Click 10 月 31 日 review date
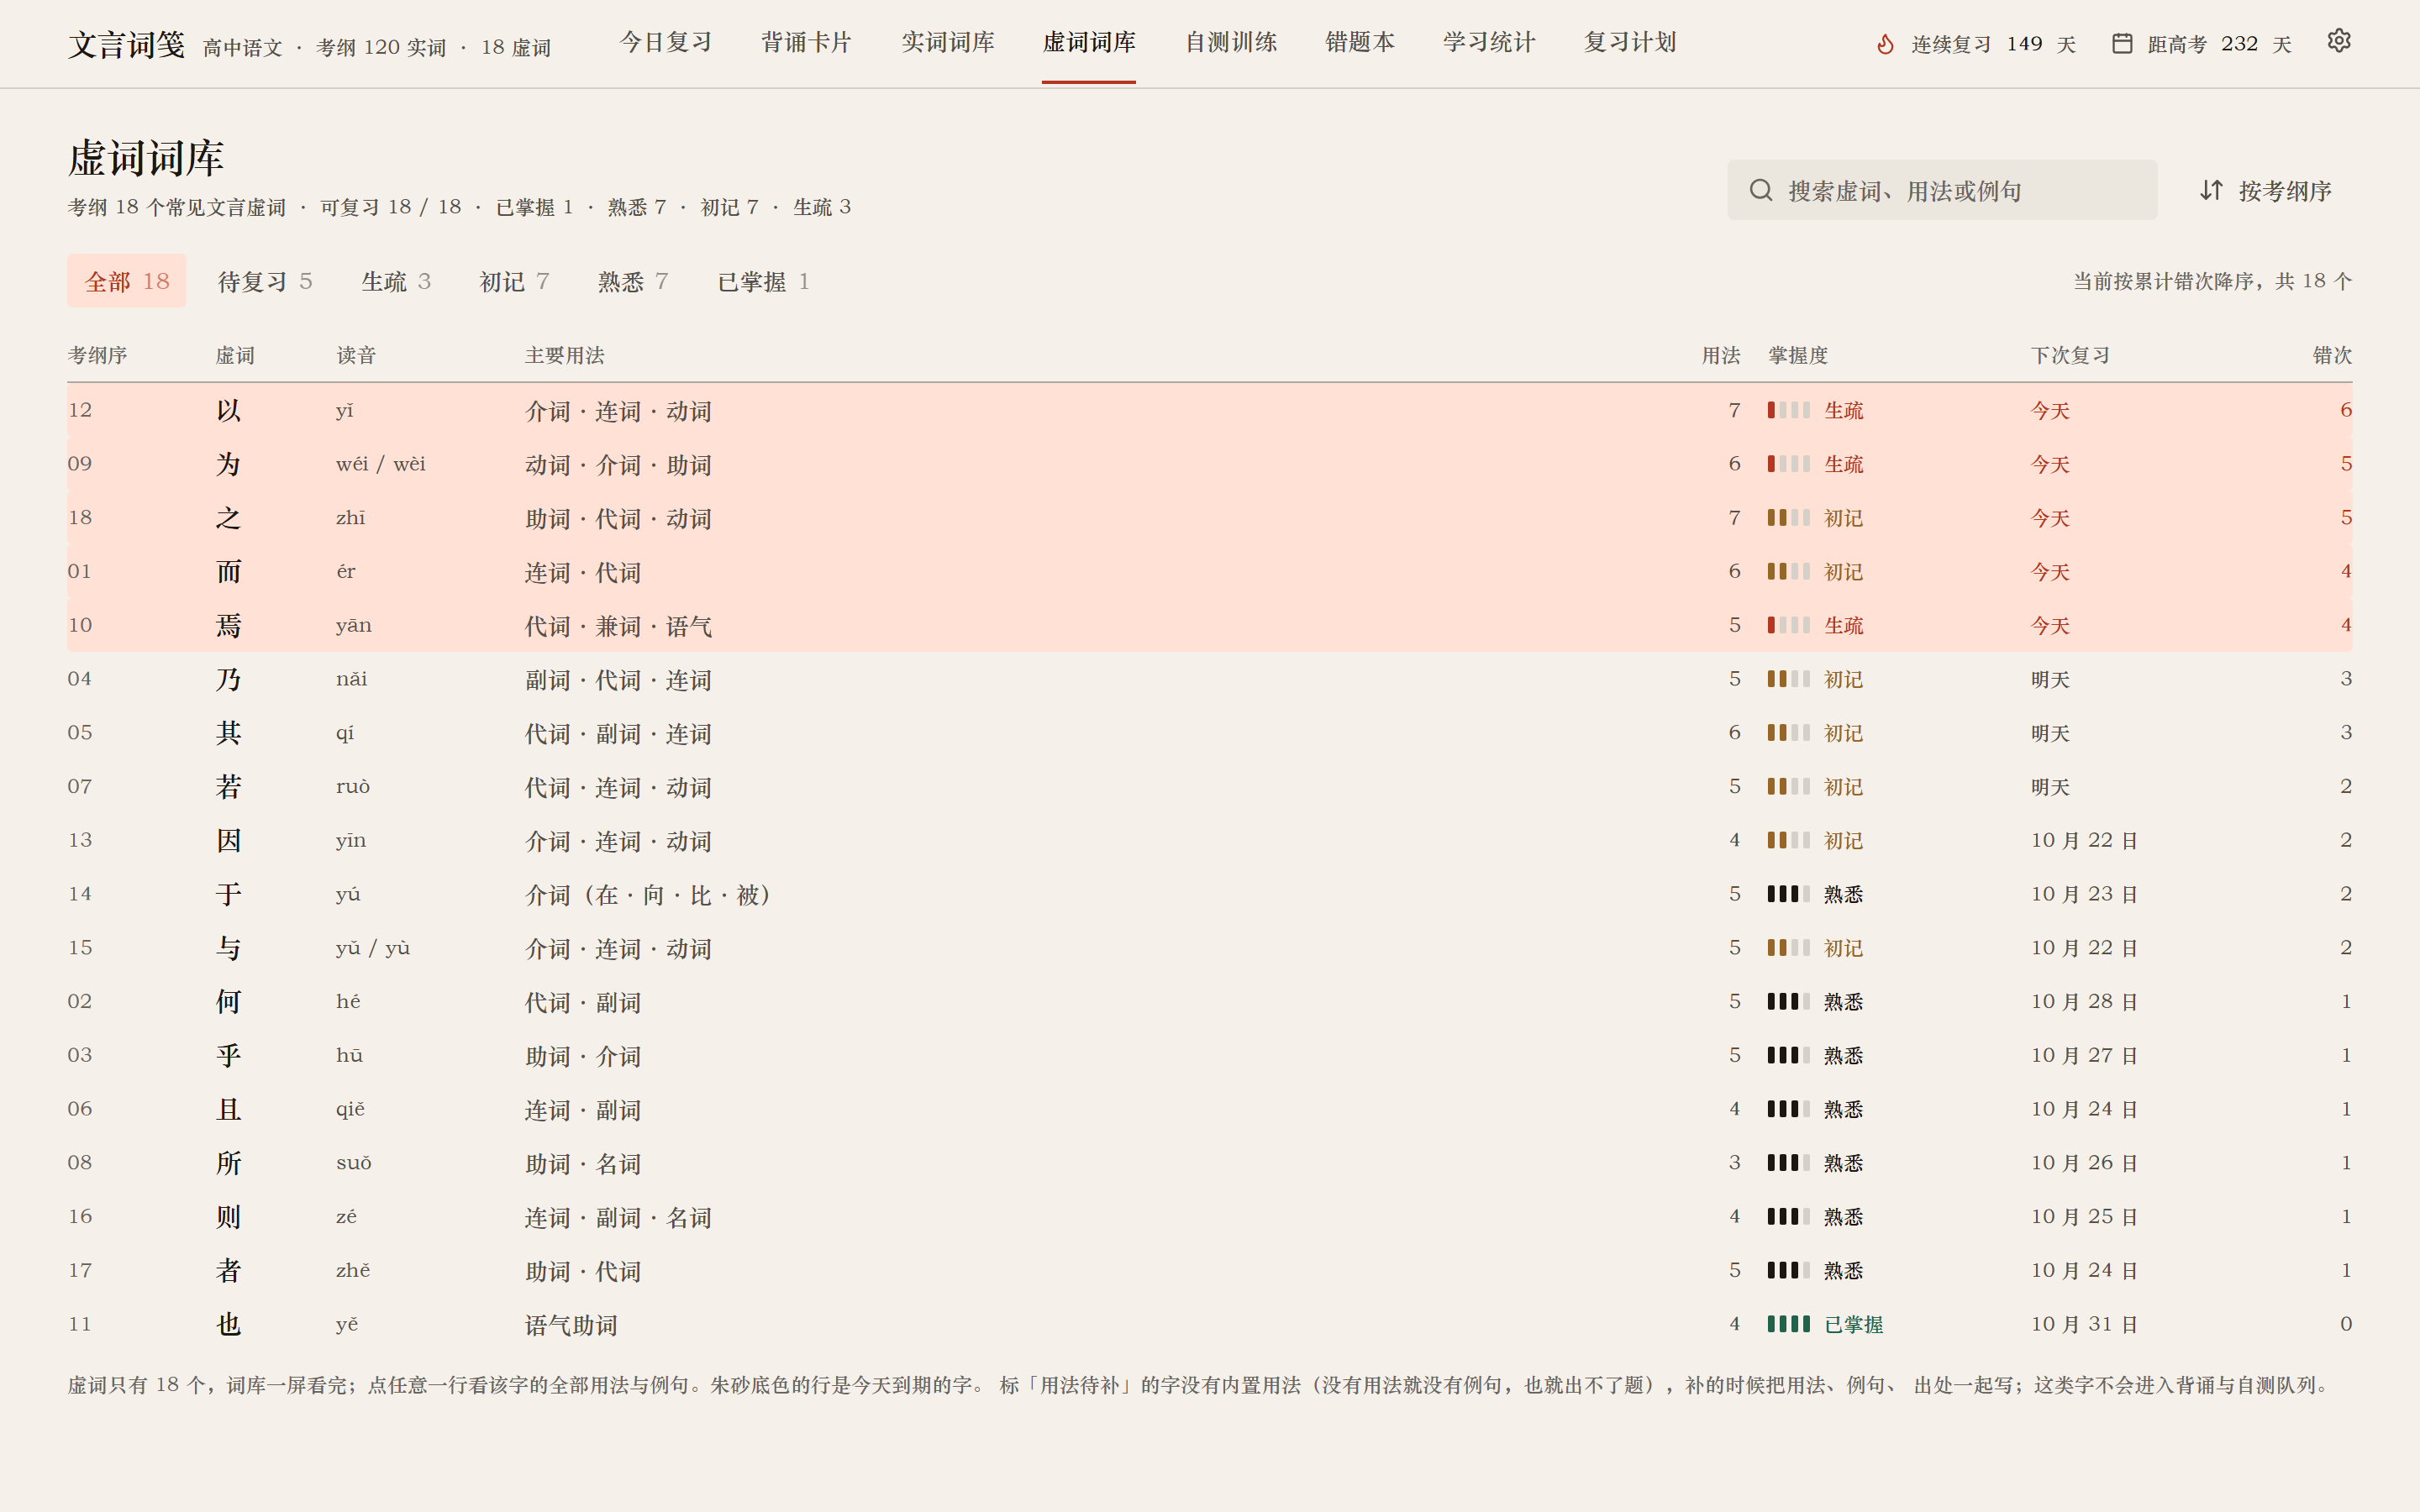Viewport: 2420px width, 1512px height. pyautogui.click(x=2084, y=1324)
